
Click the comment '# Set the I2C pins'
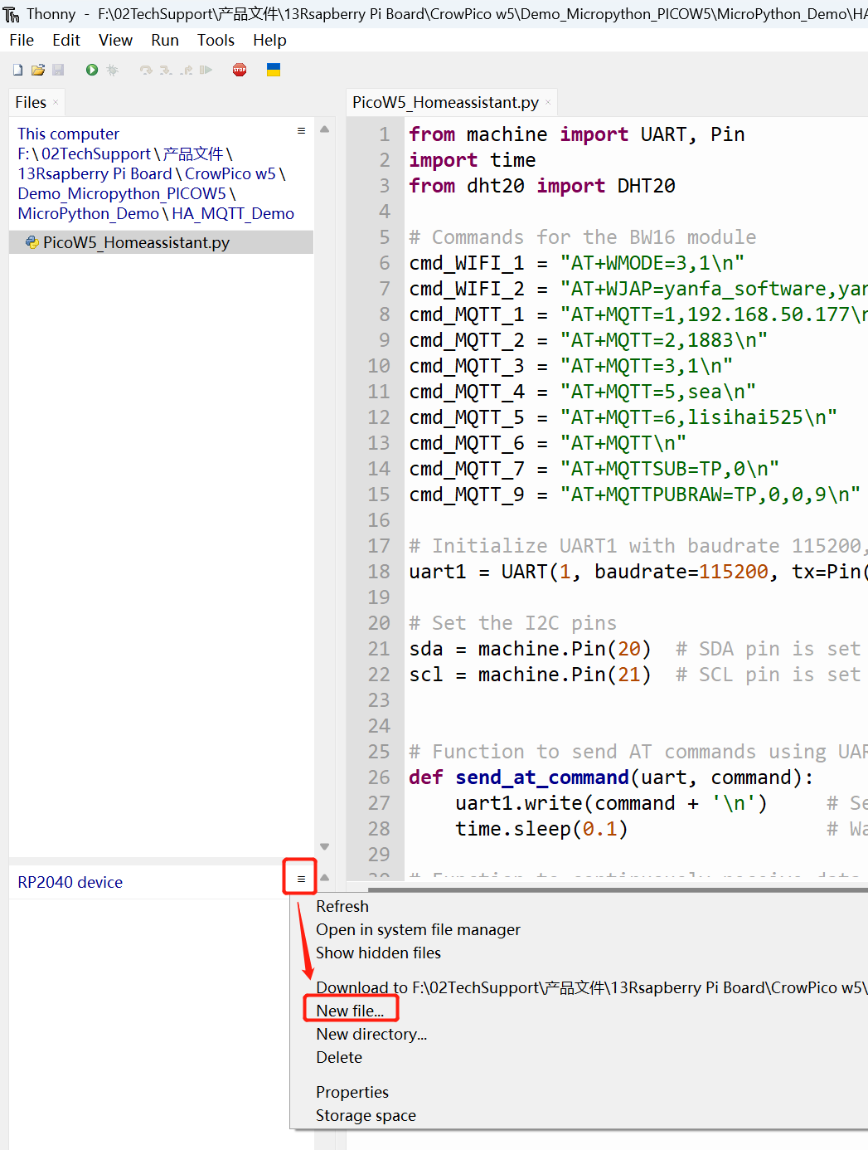[512, 623]
